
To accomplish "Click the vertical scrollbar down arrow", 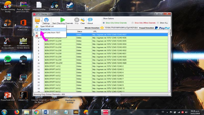I will (x=169, y=91).
